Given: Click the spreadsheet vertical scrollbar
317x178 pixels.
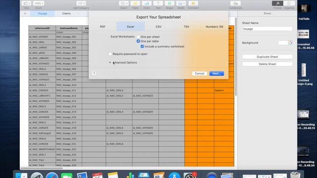Looking at the screenshot, I should coord(236,56).
